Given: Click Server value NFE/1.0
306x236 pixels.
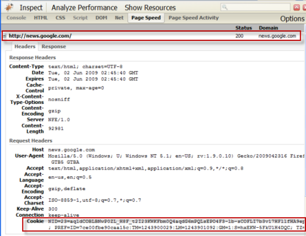Looking at the screenshot, I should coord(59,120).
